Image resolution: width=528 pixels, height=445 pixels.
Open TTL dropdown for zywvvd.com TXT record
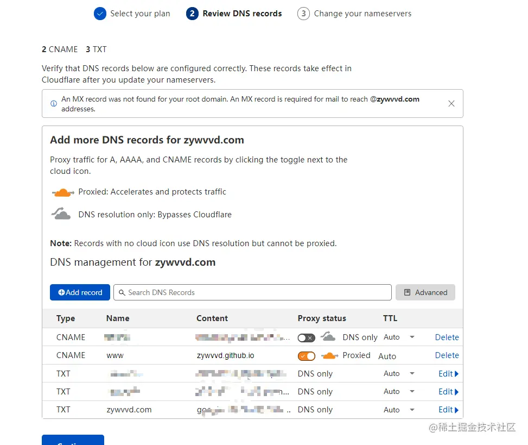coord(412,410)
